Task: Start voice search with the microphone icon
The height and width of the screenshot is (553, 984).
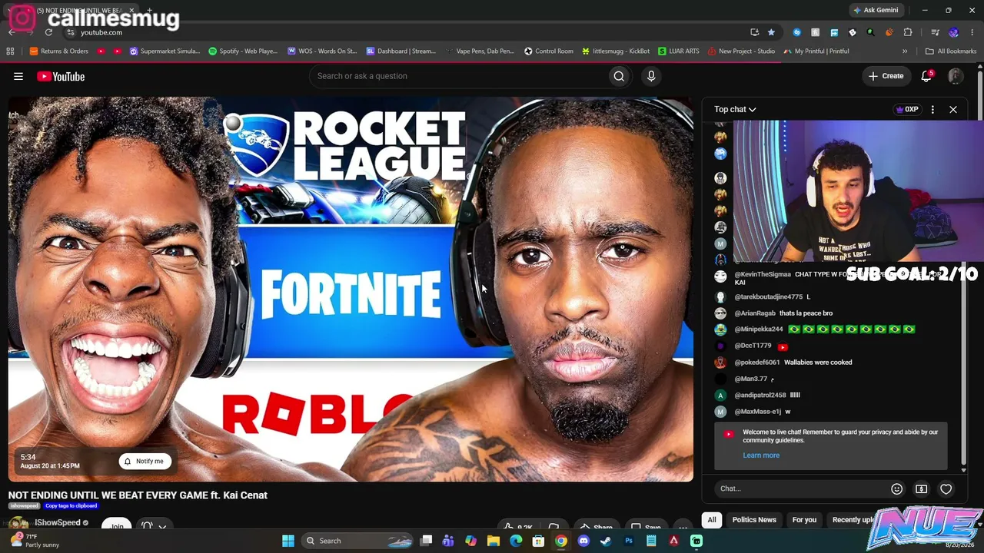Action: pyautogui.click(x=651, y=76)
